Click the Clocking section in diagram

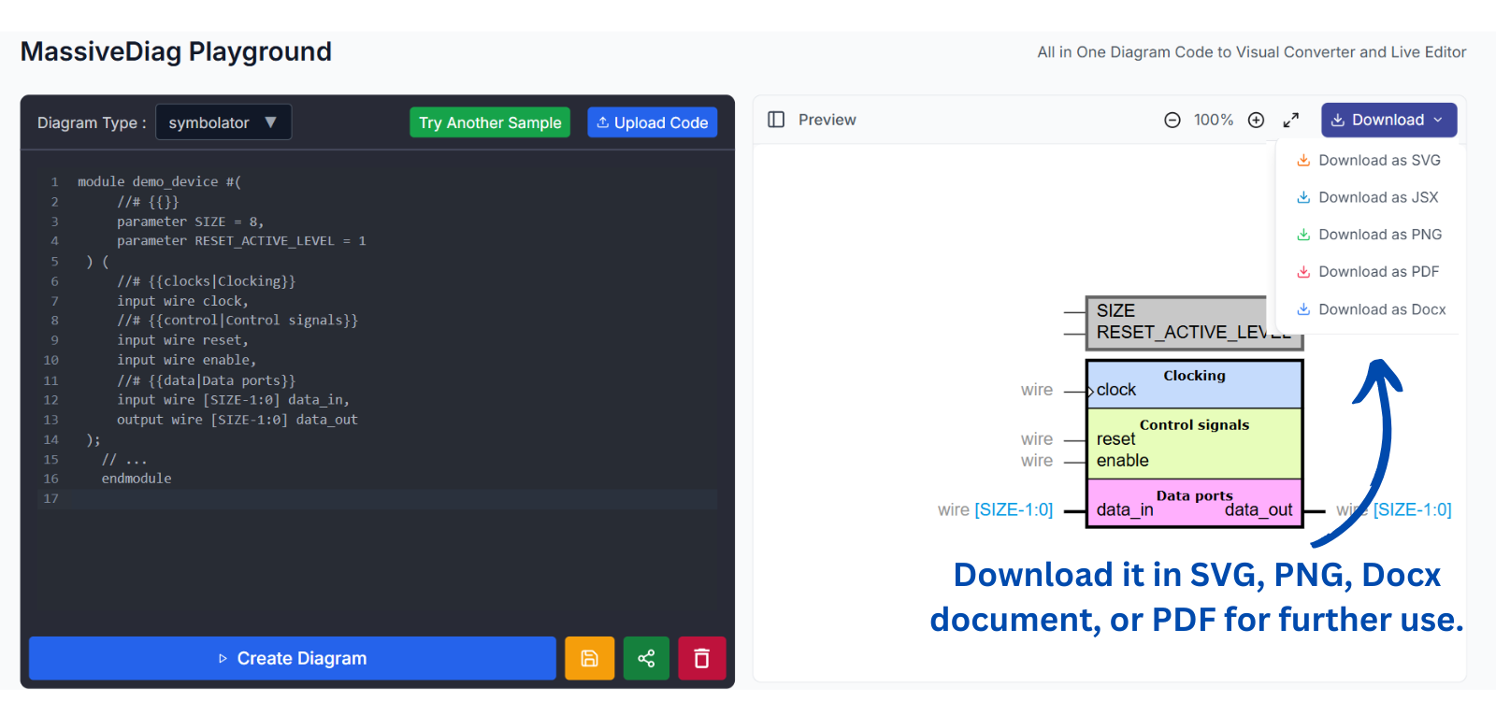(1194, 384)
